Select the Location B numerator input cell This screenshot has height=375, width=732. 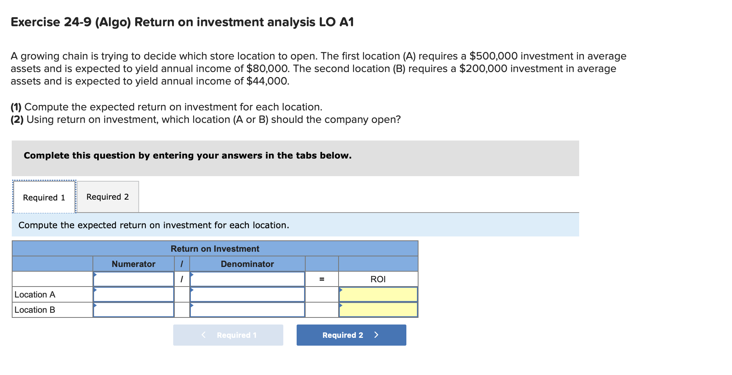(133, 310)
